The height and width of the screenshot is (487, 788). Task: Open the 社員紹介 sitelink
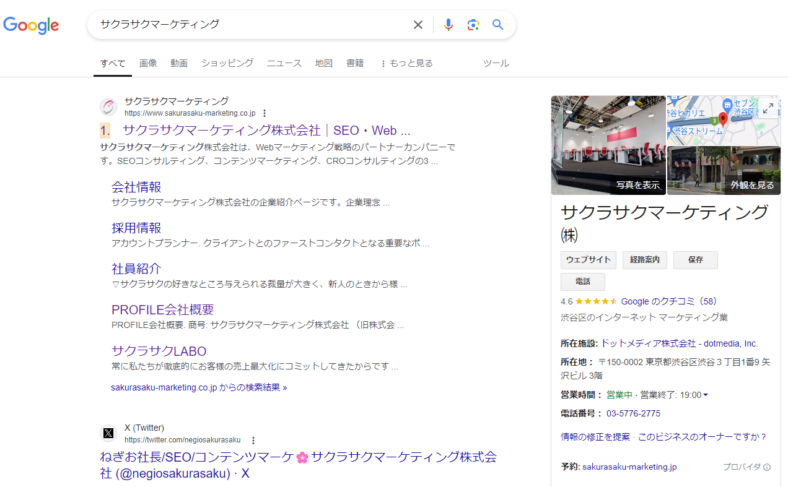(136, 269)
